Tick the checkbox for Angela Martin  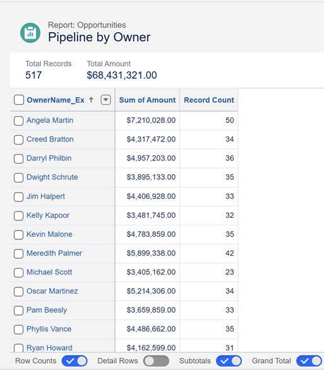pyautogui.click(x=18, y=121)
